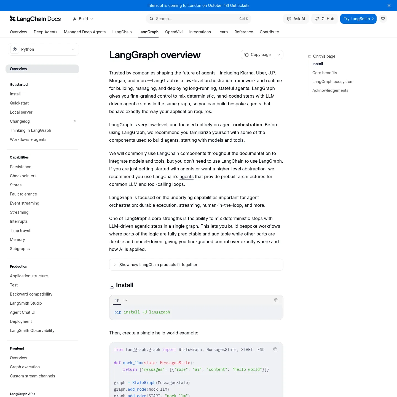Open Workflows + agents sidebar page
The image size is (397, 397).
coord(28,140)
